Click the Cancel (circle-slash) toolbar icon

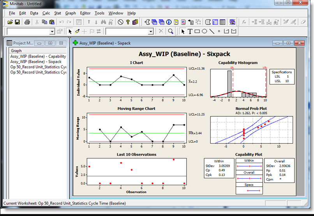pos(120,22)
